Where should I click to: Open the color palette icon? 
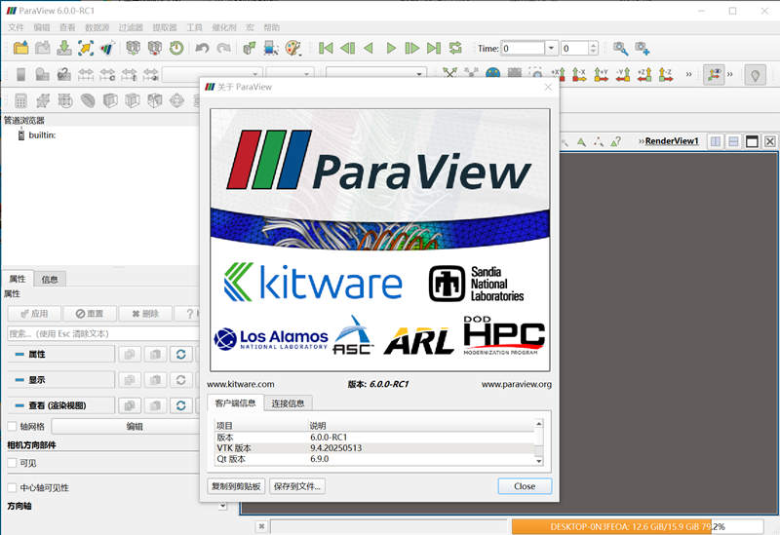tap(293, 48)
